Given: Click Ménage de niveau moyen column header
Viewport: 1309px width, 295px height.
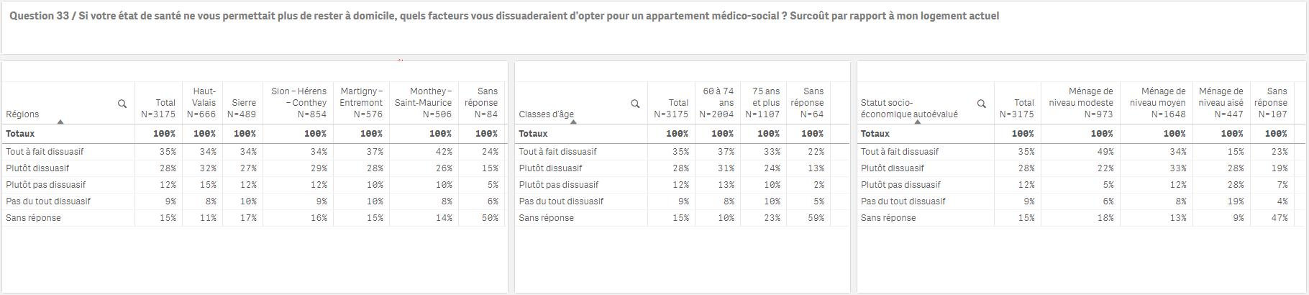Looking at the screenshot, I should point(1156,102).
